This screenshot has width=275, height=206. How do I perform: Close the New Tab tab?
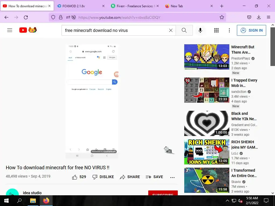[x=212, y=6]
